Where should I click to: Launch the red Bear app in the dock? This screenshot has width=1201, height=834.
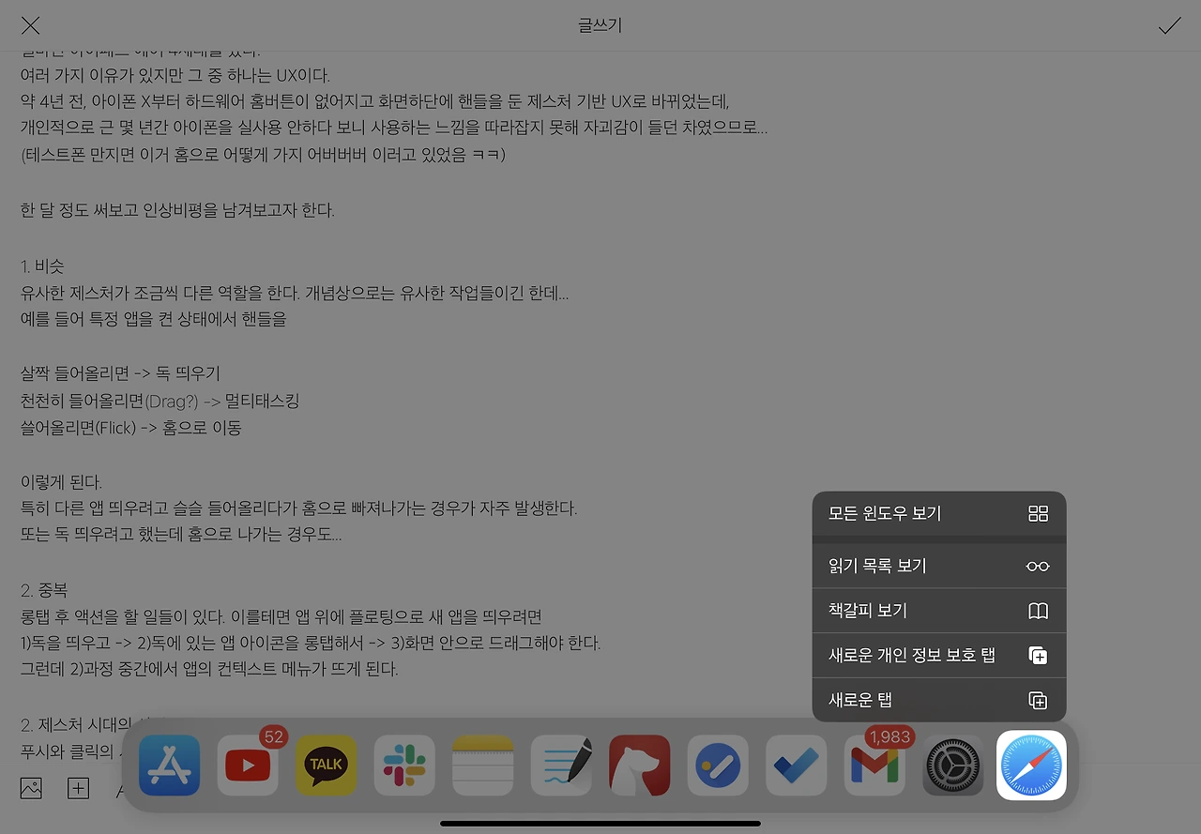(x=640, y=766)
